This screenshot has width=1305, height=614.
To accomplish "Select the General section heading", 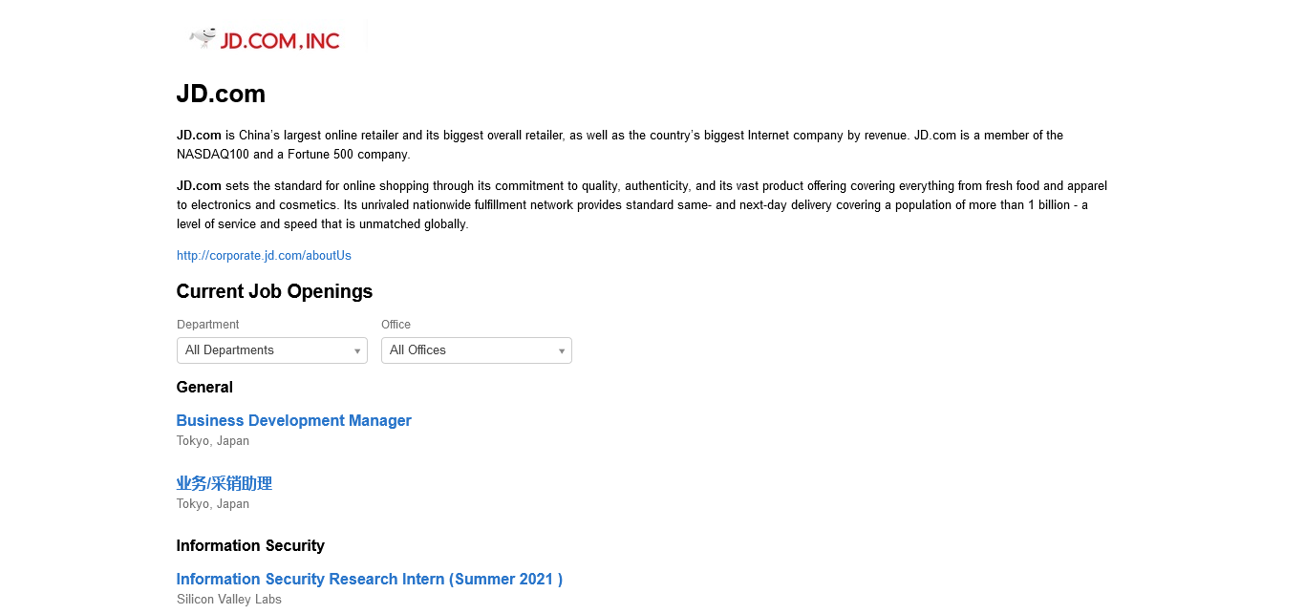I will 204,388.
